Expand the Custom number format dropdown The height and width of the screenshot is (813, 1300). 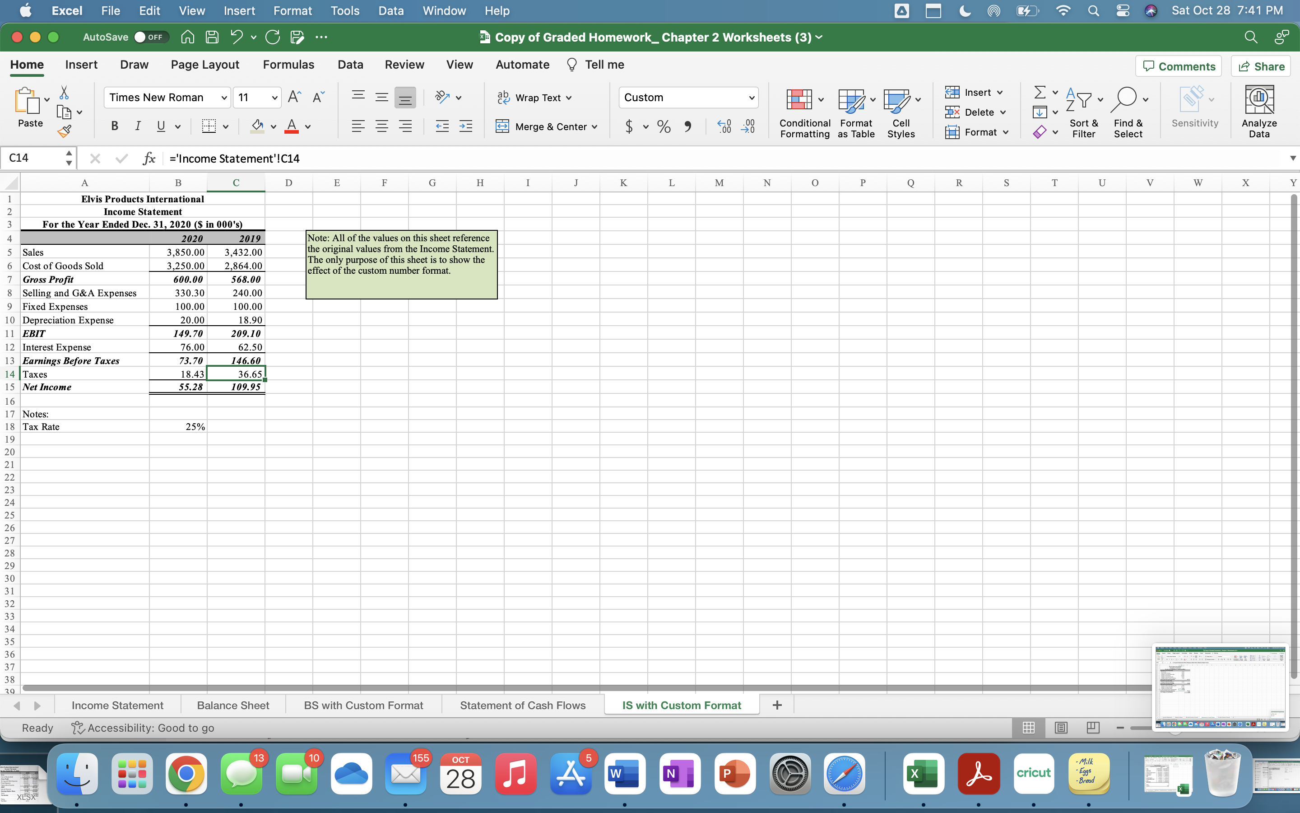[752, 98]
